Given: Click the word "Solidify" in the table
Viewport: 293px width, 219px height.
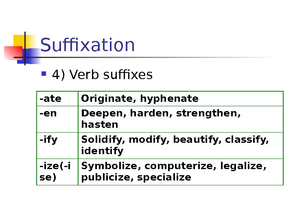Looking at the screenshot, I should point(104,140).
